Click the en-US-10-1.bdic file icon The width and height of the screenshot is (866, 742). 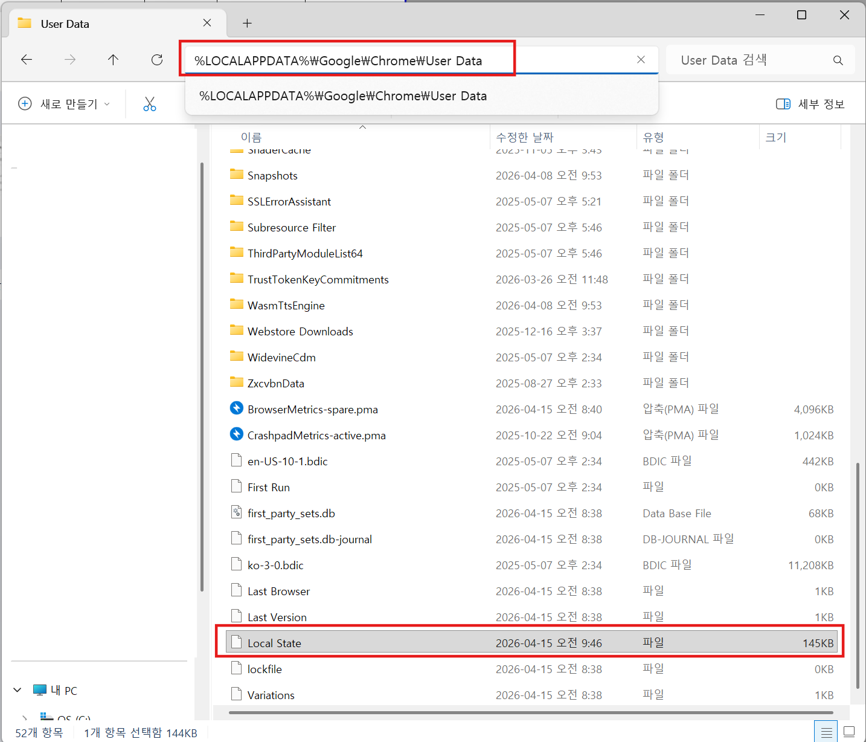[237, 460]
